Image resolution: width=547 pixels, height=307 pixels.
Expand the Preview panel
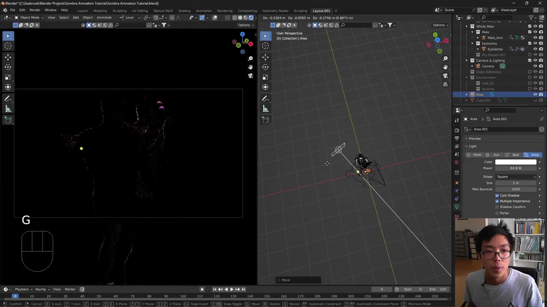[474, 139]
